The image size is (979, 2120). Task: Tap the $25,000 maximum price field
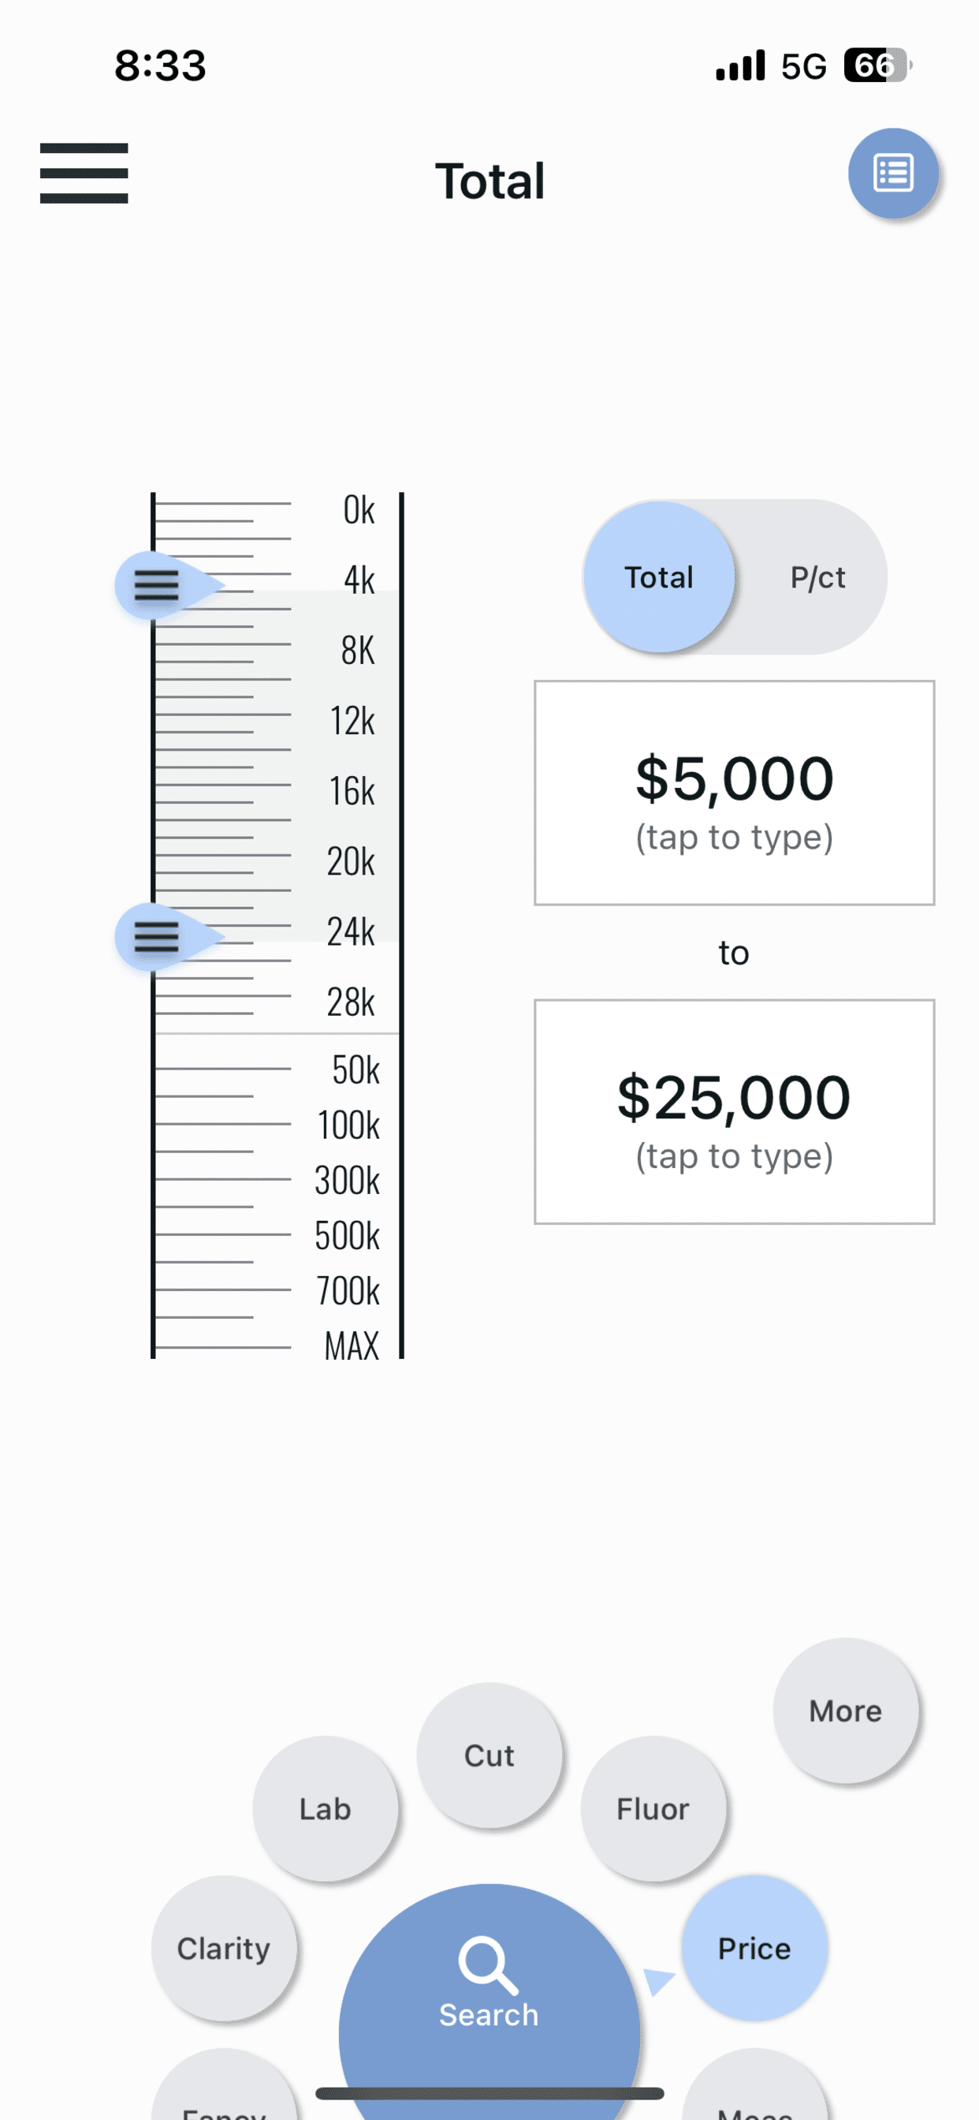click(x=734, y=1111)
